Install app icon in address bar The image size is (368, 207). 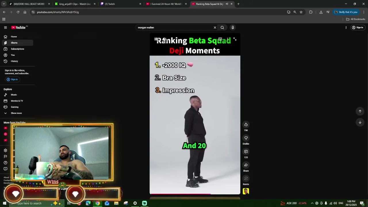tap(289, 12)
